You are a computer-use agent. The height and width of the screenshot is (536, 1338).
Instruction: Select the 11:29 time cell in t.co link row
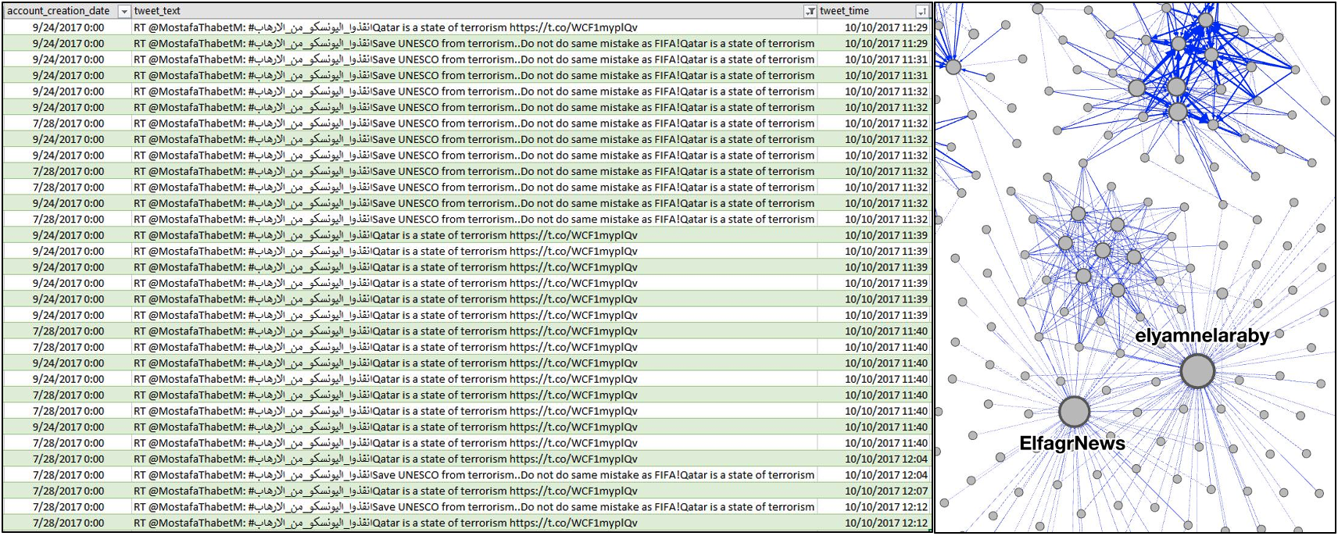tap(885, 27)
